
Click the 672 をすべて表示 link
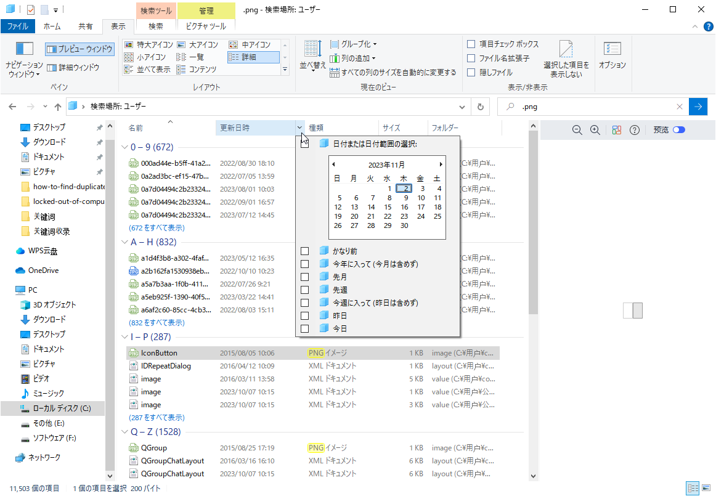[x=157, y=228]
